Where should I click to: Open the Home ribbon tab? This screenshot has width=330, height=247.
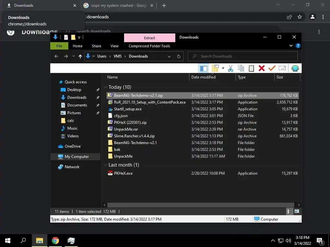click(x=78, y=46)
